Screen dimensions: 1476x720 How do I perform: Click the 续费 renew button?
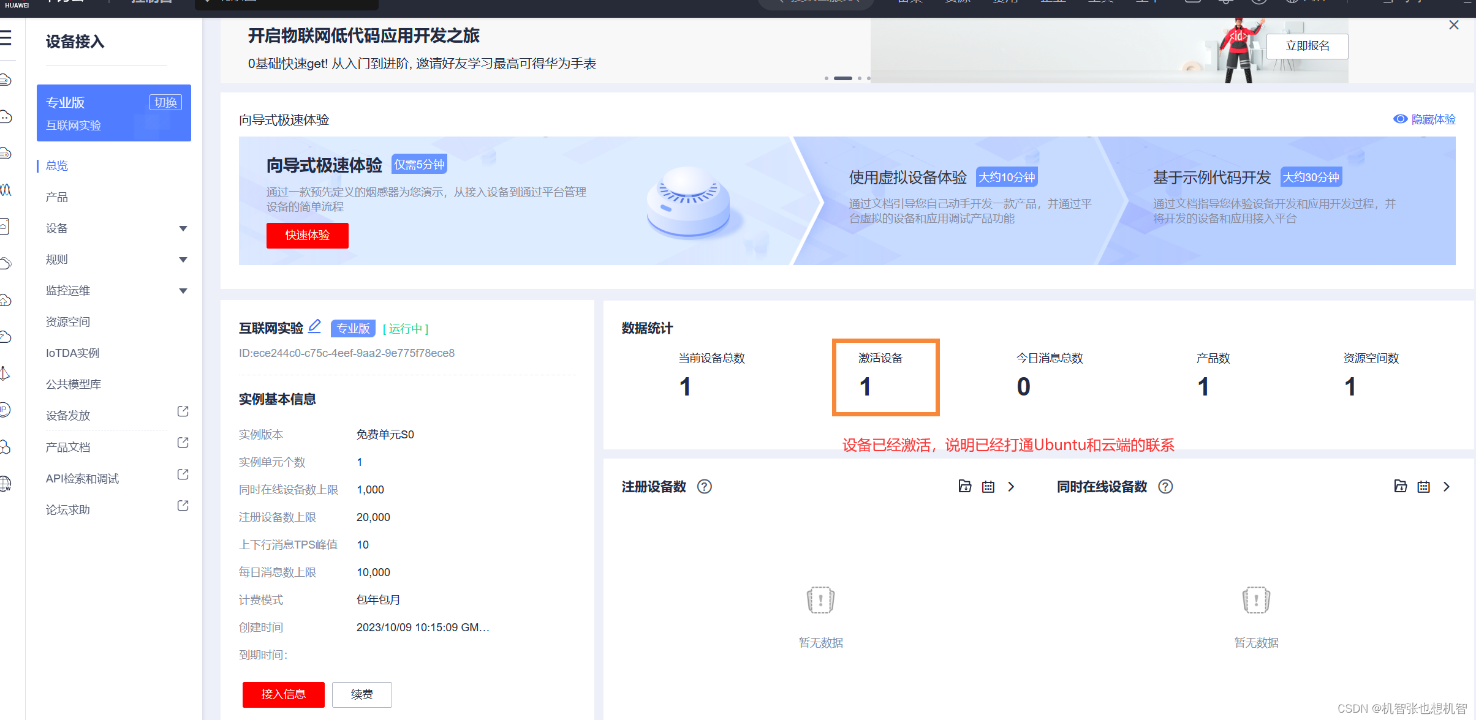click(362, 694)
